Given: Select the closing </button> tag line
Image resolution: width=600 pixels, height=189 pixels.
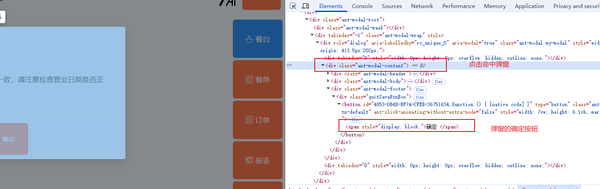Looking at the screenshot, I should [352, 135].
